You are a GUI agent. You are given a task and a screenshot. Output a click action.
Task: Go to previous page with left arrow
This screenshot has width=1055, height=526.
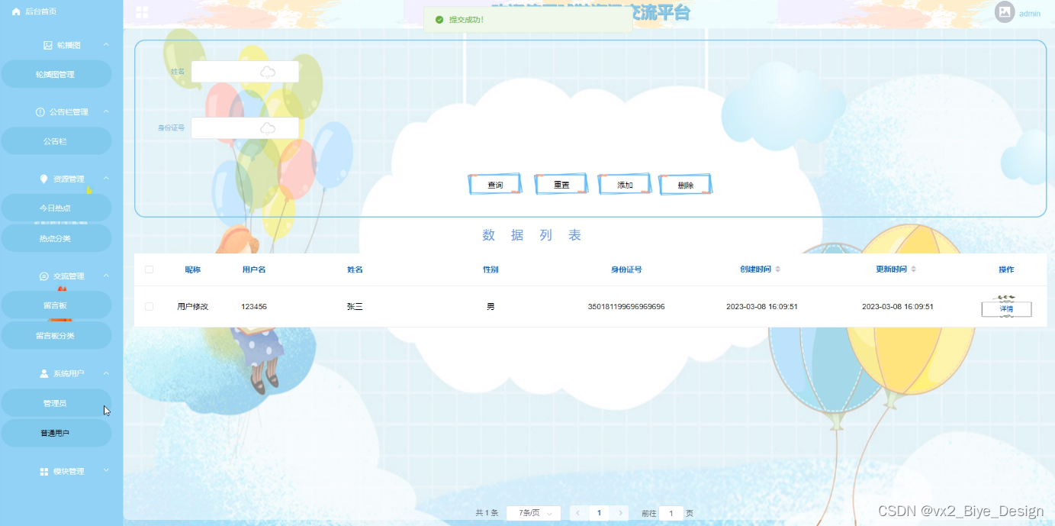(x=579, y=513)
